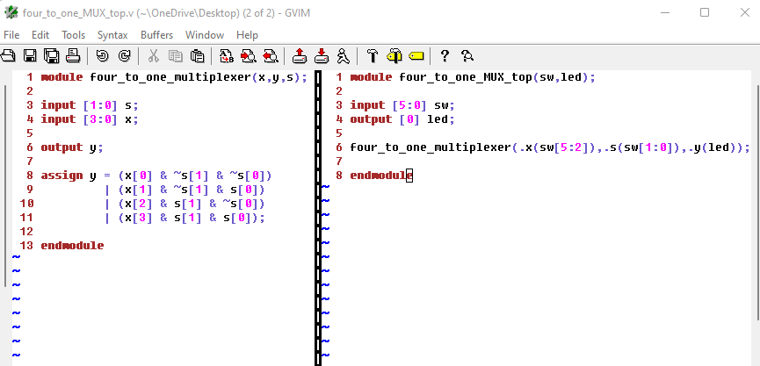The width and height of the screenshot is (760, 366).
Task: Expand the Window menu
Action: tap(205, 35)
